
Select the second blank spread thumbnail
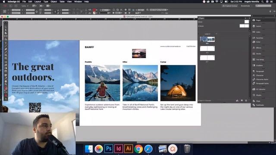[x=207, y=48]
